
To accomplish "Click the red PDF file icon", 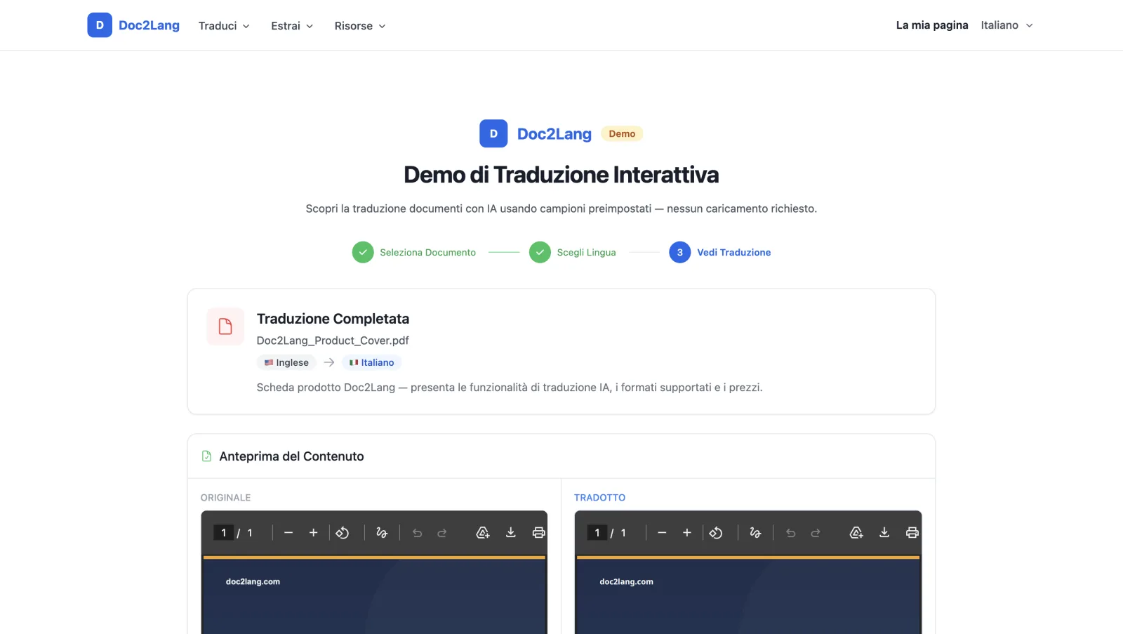I will (225, 326).
